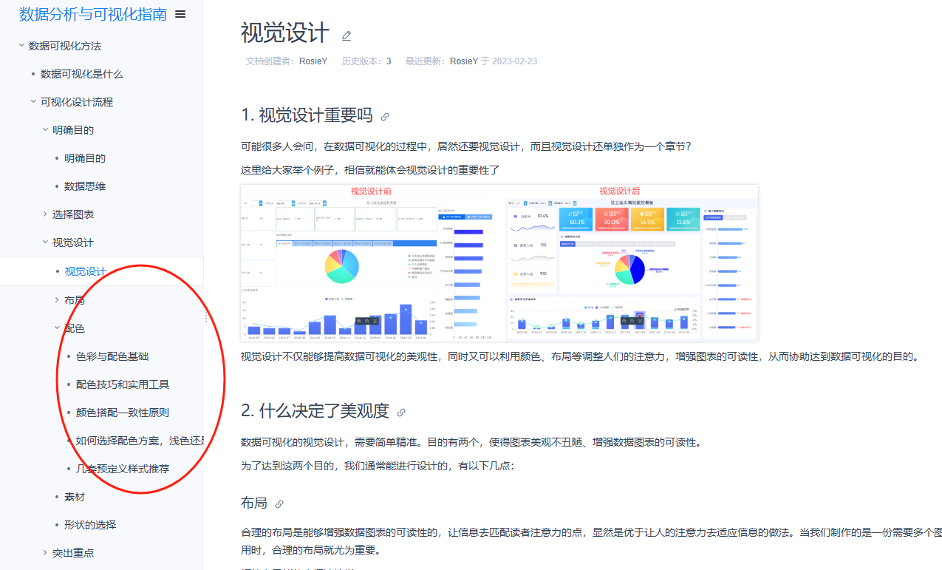Click the edit pencil icon next to the page title
The image size is (942, 570).
(347, 35)
